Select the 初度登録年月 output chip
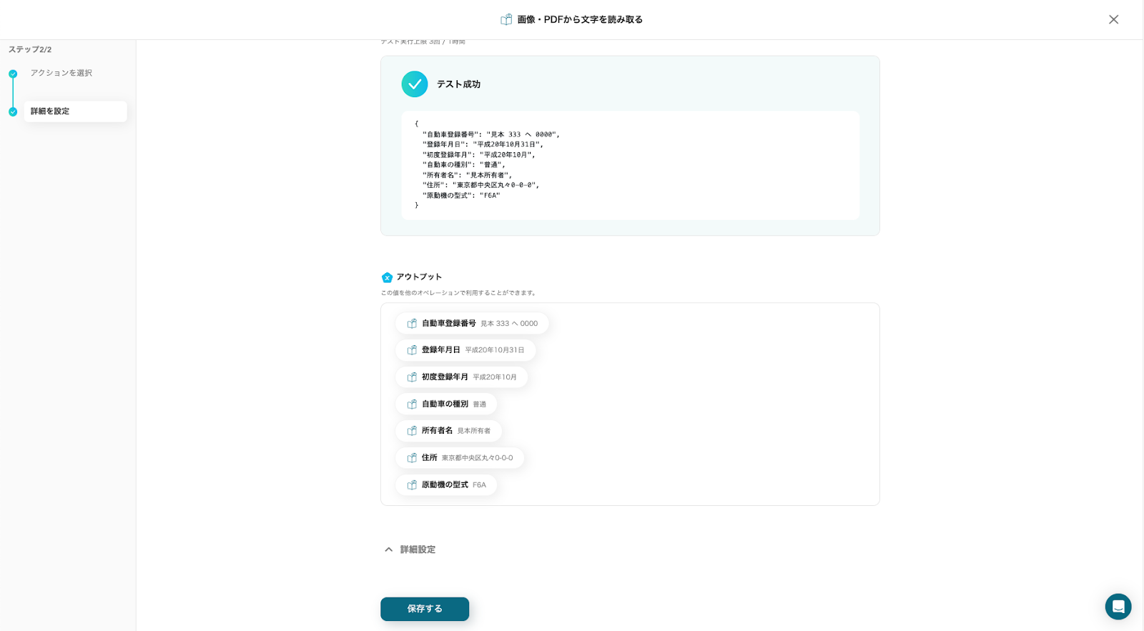This screenshot has width=1144, height=631. click(462, 377)
